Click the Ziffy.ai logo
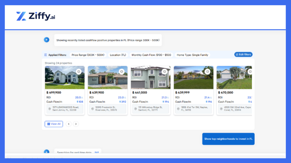291x163 pixels. (x=36, y=16)
